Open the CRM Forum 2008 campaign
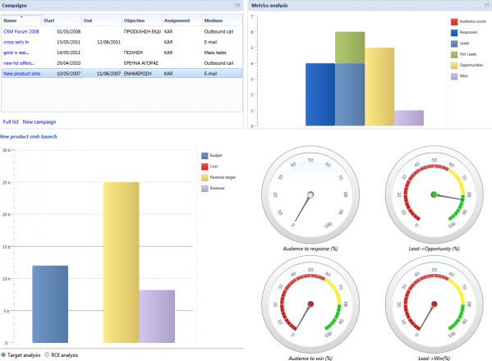 coord(21,32)
